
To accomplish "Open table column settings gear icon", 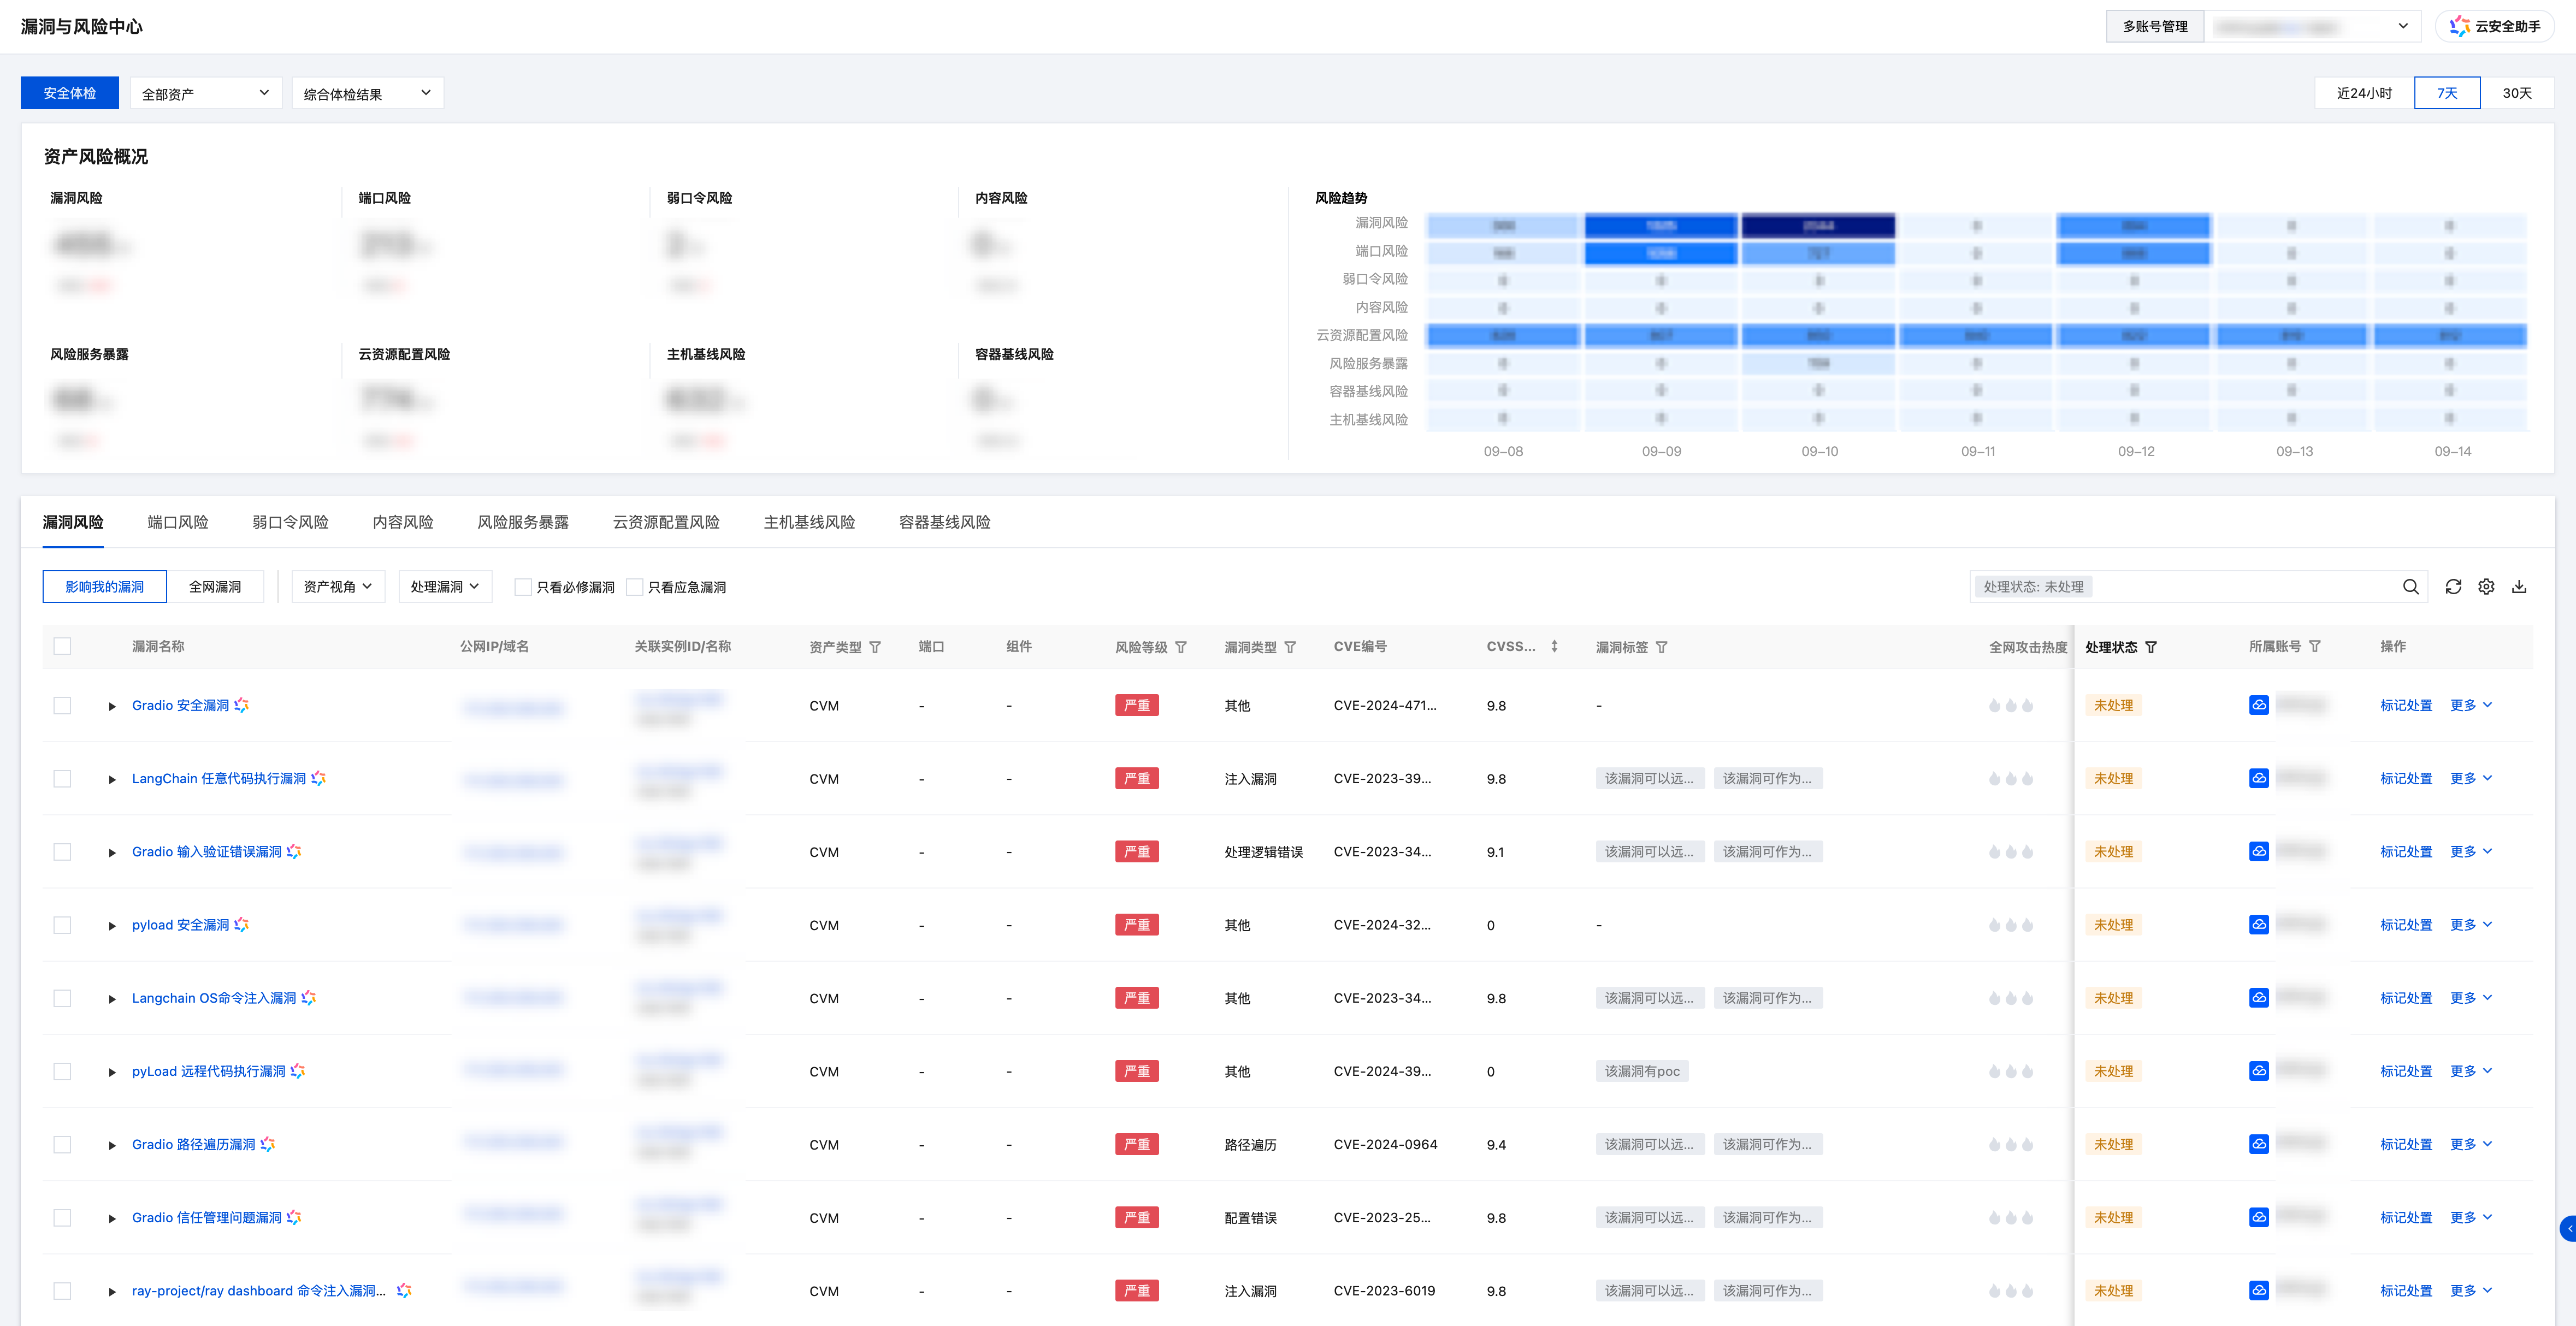I will click(x=2486, y=587).
